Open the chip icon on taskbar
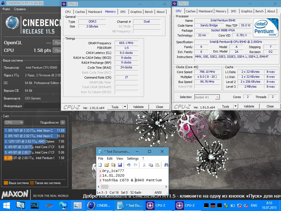This screenshot has width=281, height=211. [x=49, y=206]
